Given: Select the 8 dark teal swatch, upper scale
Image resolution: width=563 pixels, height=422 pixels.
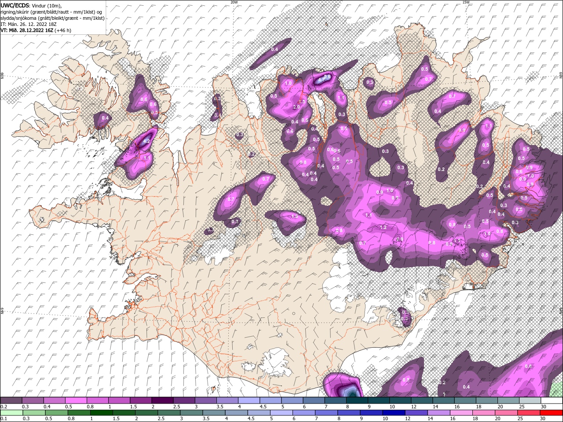Looking at the screenshot, I should pos(357,400).
